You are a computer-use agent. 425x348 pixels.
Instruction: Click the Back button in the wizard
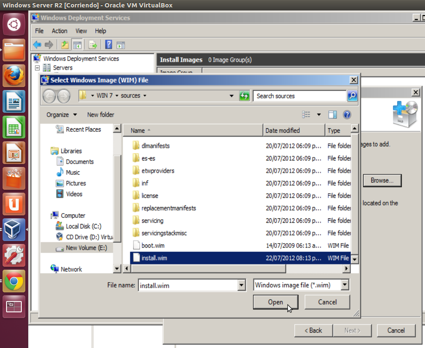[x=314, y=331]
